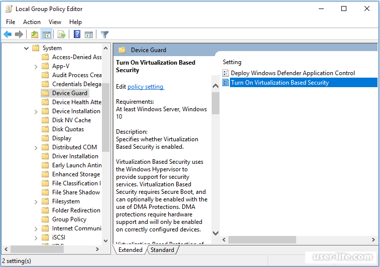
Task: Select the Driver Installation folder
Action: tap(75, 156)
